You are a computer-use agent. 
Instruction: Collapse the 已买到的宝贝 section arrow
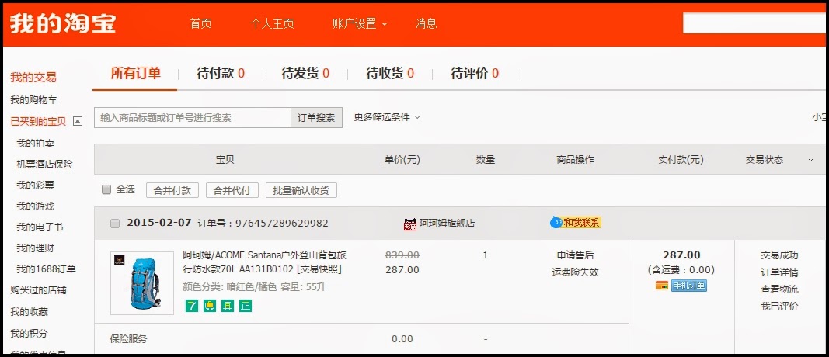[78, 122]
